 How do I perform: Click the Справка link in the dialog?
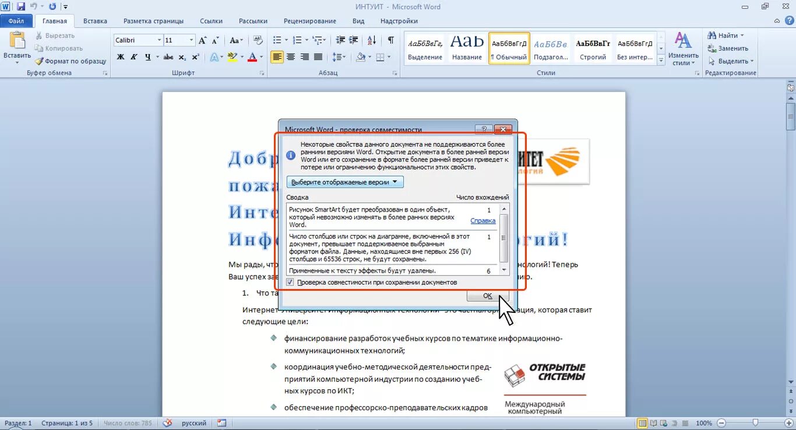click(x=483, y=221)
